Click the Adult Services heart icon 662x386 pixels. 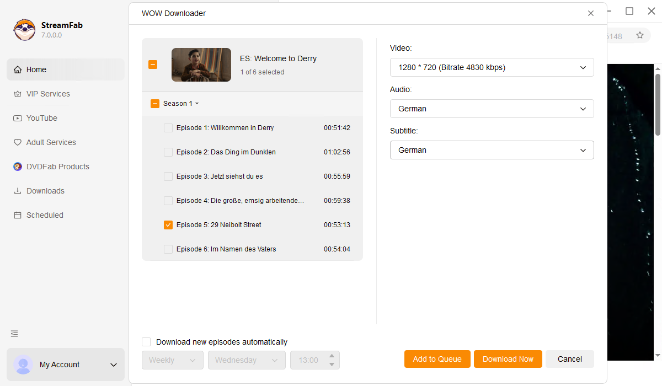point(18,142)
